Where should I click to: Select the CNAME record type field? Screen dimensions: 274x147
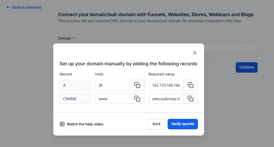click(x=75, y=99)
